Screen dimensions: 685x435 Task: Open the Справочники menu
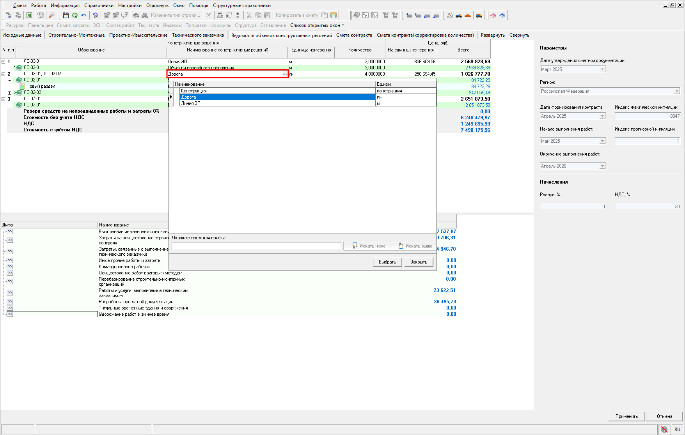(x=99, y=5)
